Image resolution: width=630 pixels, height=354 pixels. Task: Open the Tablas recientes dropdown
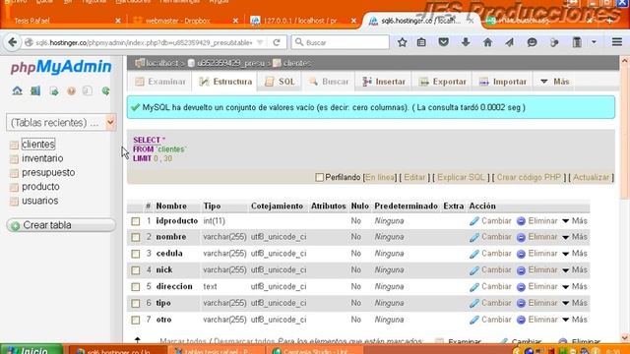click(61, 122)
